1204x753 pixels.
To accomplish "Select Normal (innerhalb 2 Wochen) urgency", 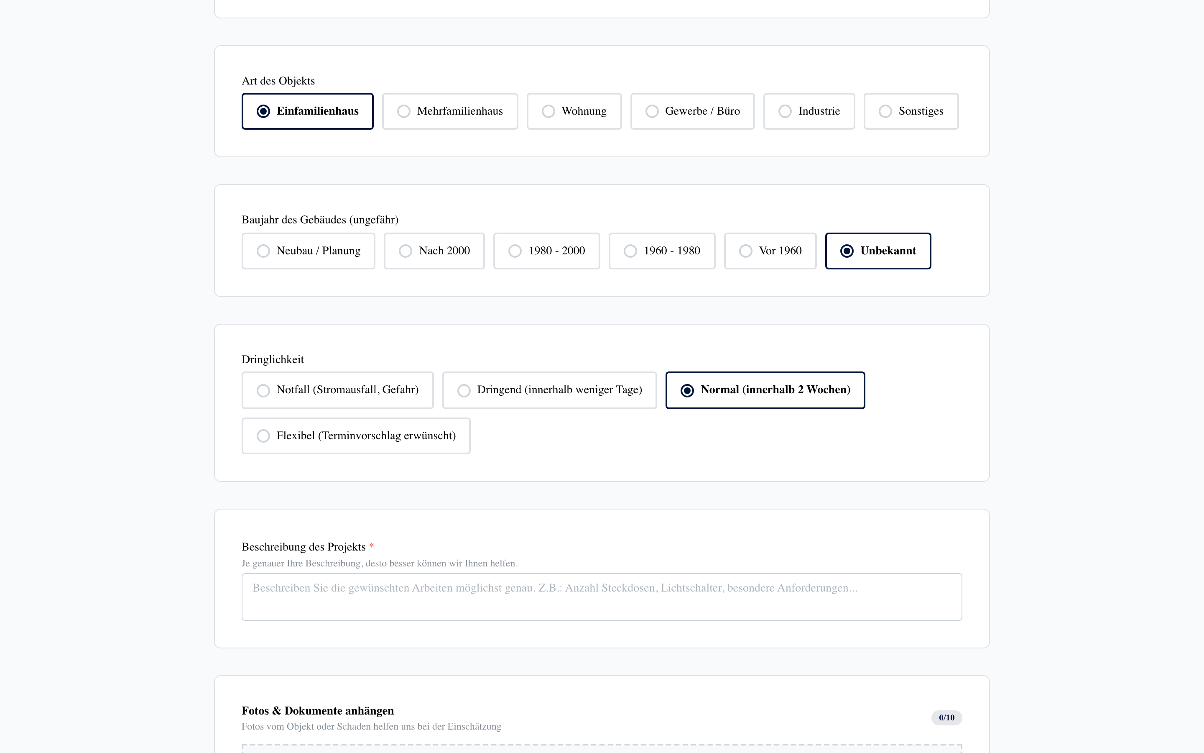I will coord(765,390).
